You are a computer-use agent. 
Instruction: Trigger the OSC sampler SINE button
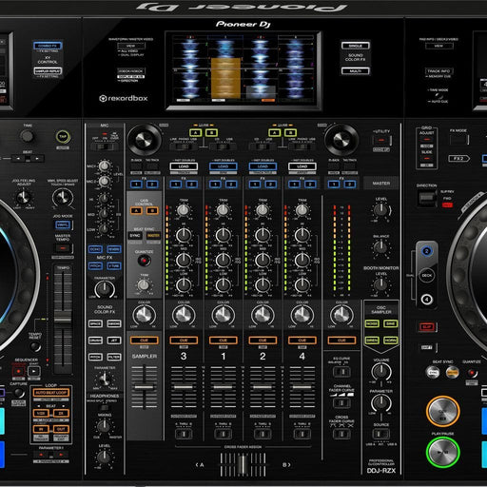coord(391,323)
